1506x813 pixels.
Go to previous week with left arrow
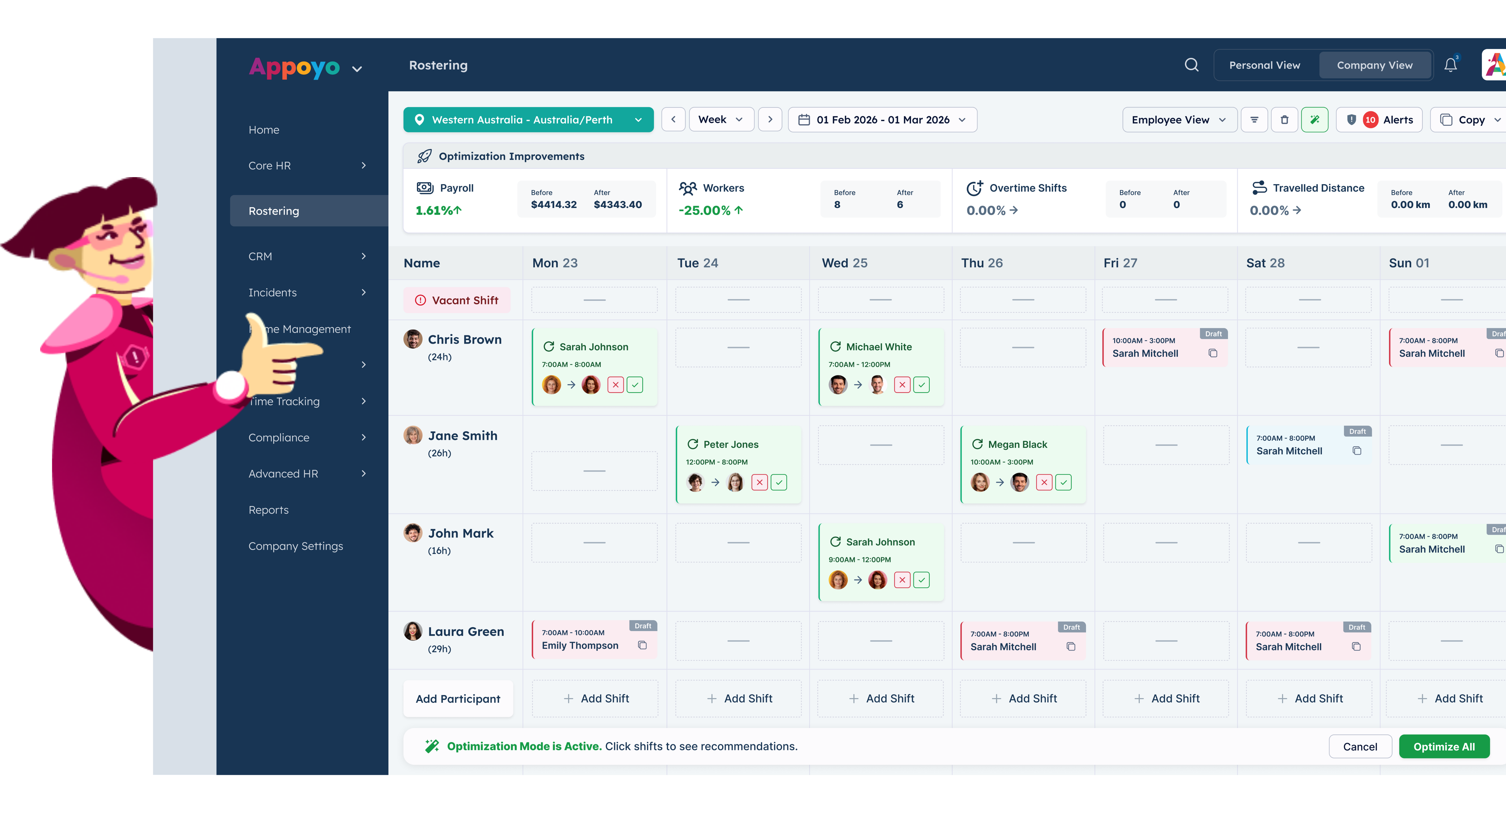pyautogui.click(x=673, y=120)
